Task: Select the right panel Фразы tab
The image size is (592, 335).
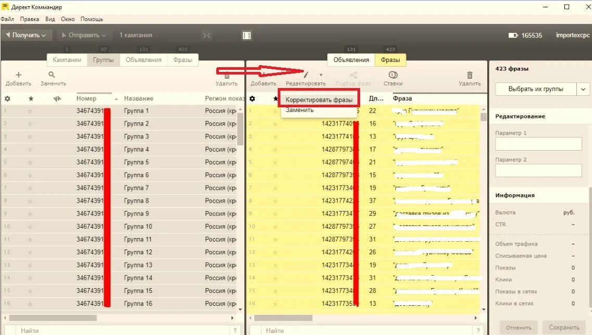Action: 390,59
